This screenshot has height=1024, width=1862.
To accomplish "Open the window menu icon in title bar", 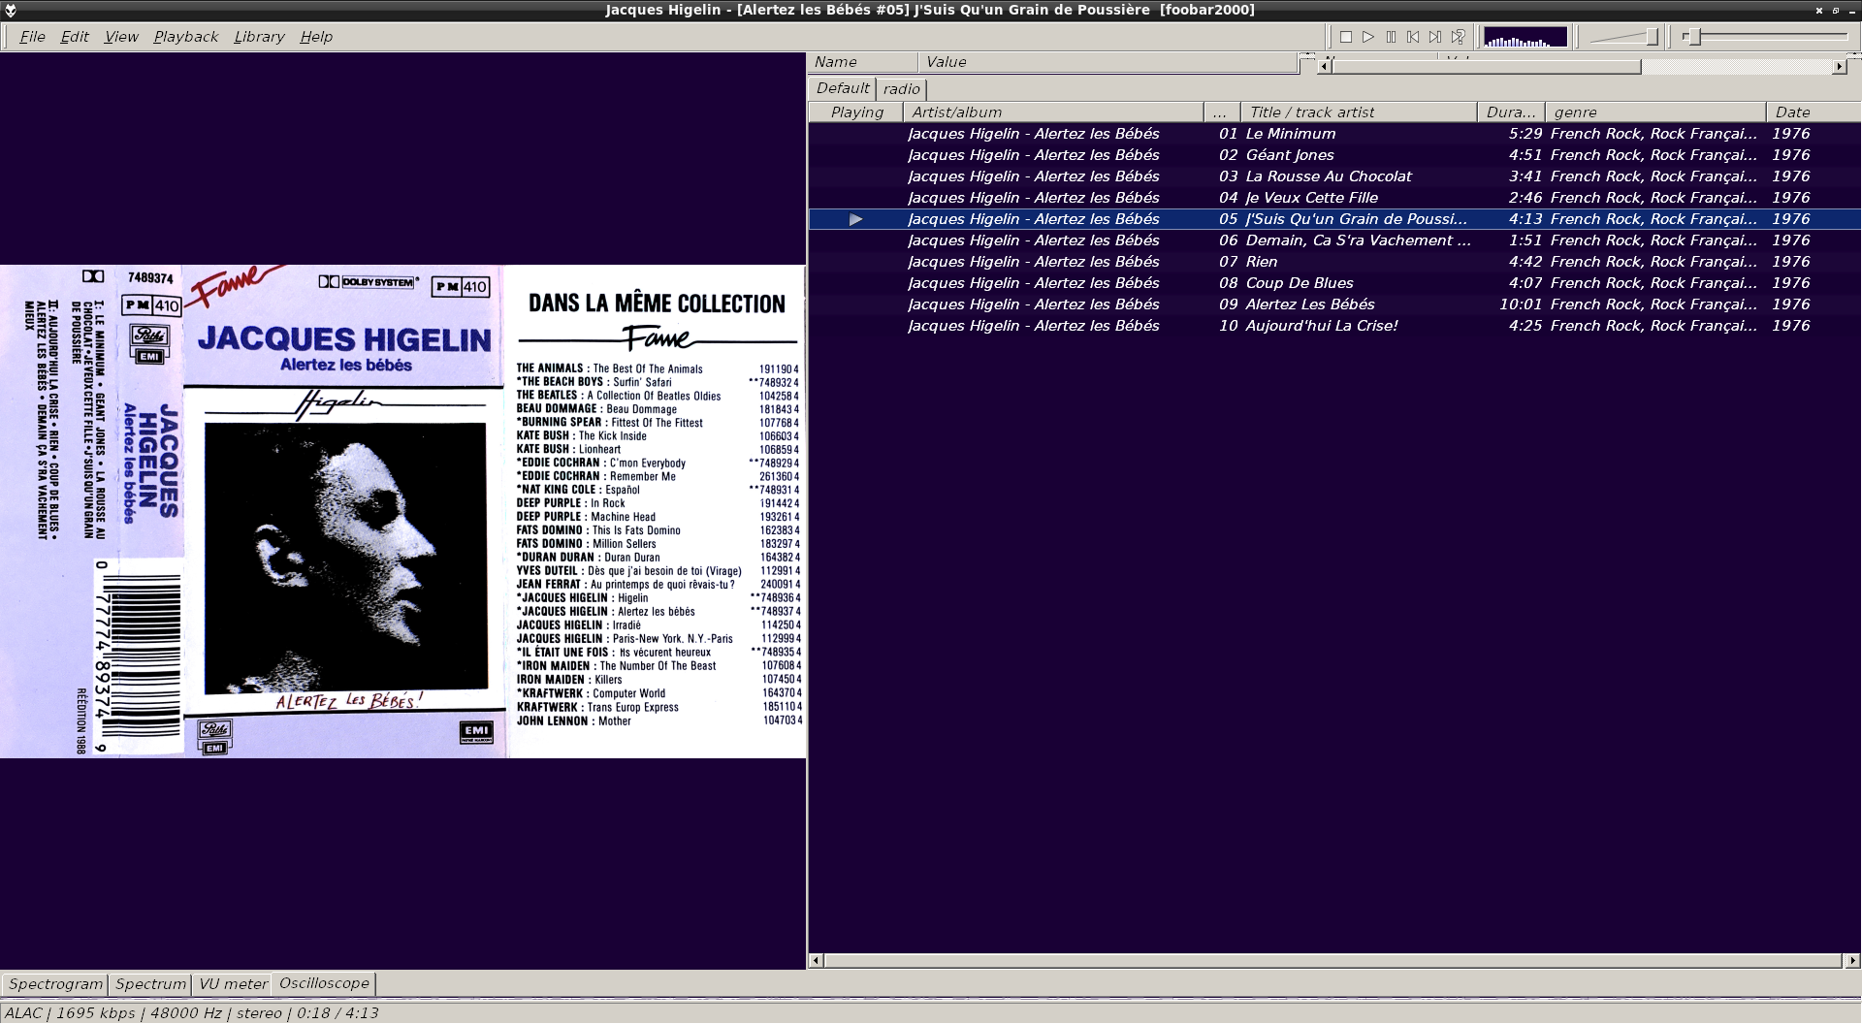I will (11, 10).
